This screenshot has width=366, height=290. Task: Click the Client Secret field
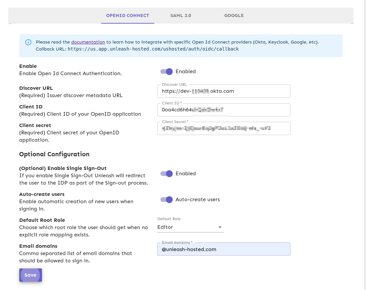click(224, 128)
